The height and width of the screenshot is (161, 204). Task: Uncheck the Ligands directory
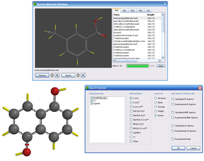pyautogui.click(x=92, y=103)
